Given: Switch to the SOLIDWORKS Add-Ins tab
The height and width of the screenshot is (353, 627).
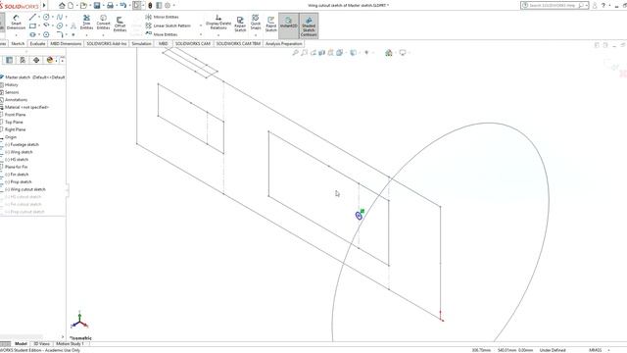Looking at the screenshot, I should (107, 43).
